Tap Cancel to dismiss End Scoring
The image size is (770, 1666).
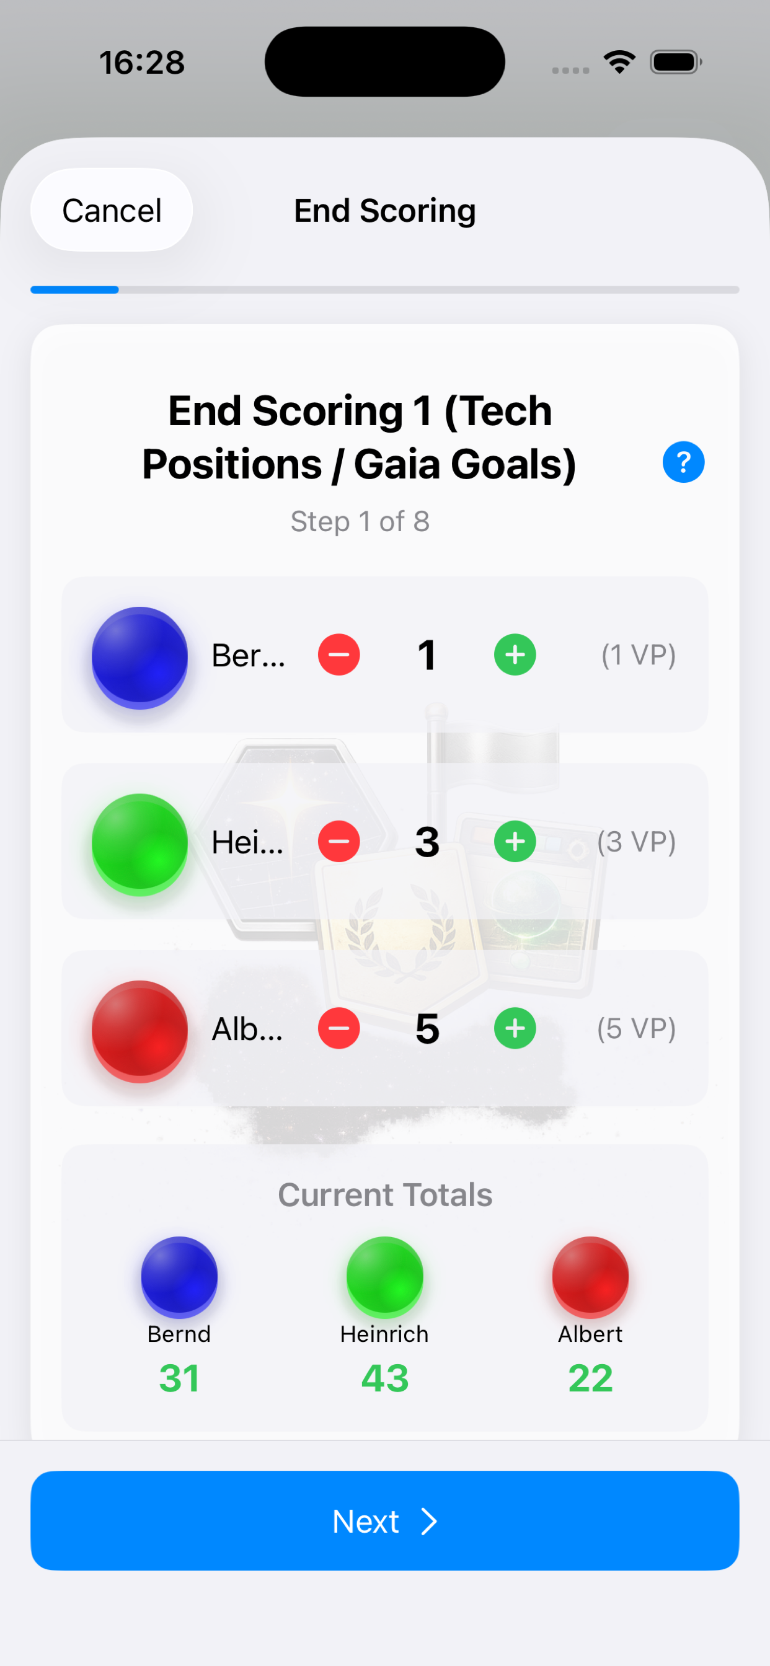112,209
